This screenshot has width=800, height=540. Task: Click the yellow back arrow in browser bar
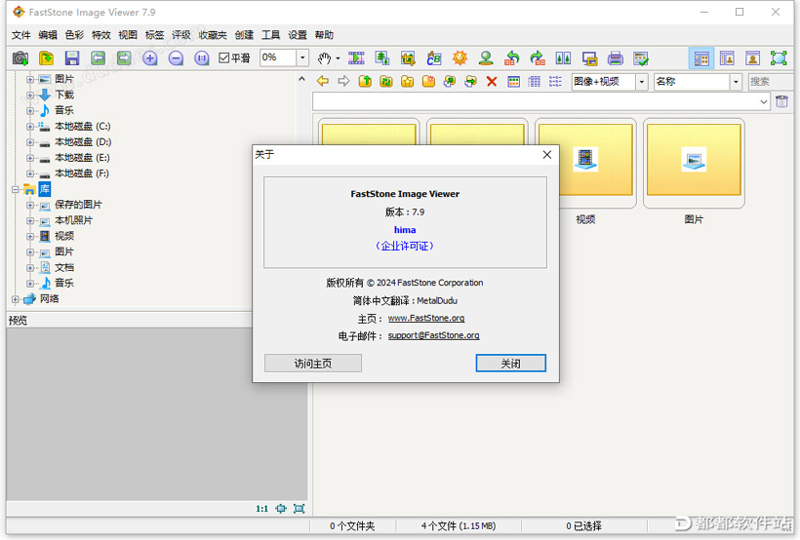coord(323,81)
